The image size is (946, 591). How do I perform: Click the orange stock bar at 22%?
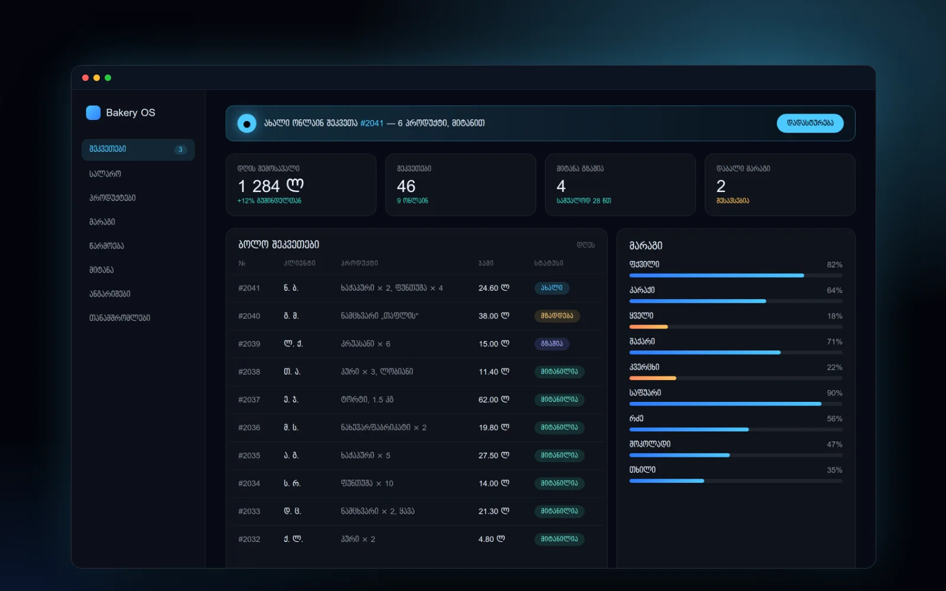tap(736, 378)
